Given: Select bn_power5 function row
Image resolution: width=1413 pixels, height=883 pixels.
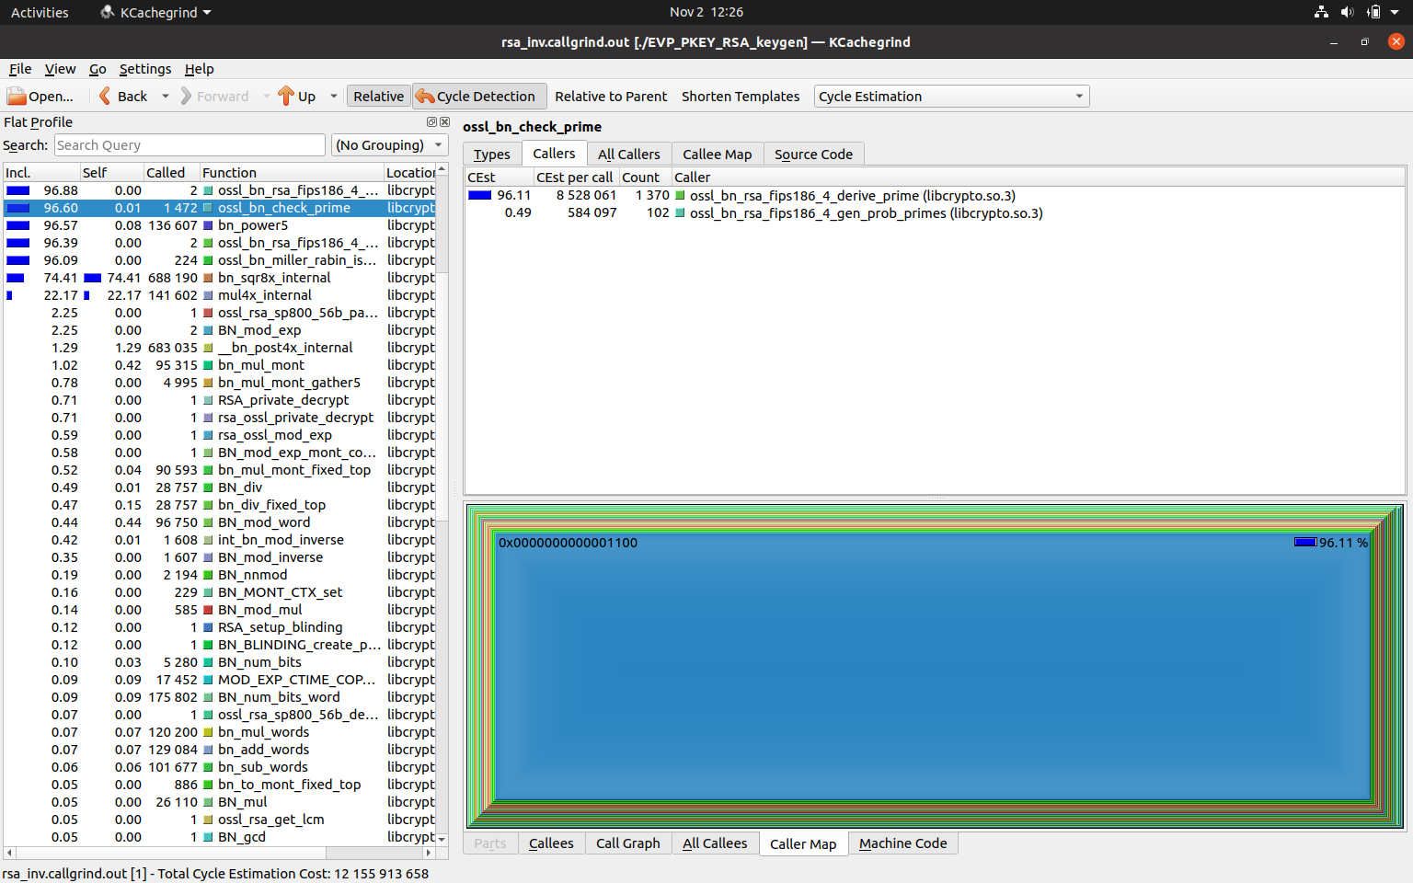Looking at the screenshot, I should click(x=219, y=225).
